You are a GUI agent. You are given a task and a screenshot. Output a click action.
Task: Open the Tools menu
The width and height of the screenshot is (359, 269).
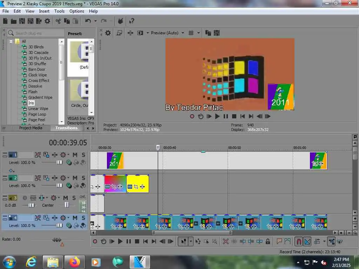coord(59,11)
